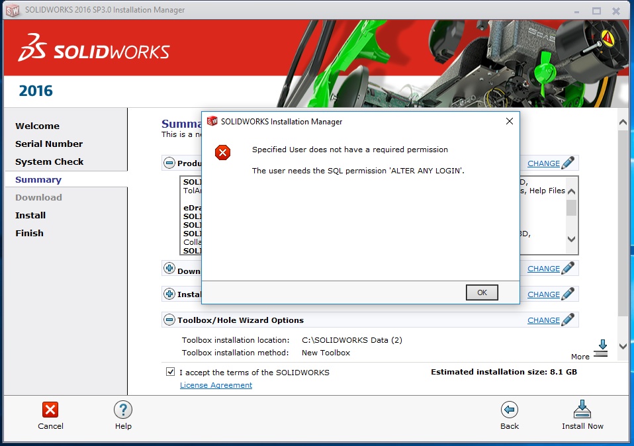
Task: Expand the Installation Location section
Action: (x=169, y=294)
